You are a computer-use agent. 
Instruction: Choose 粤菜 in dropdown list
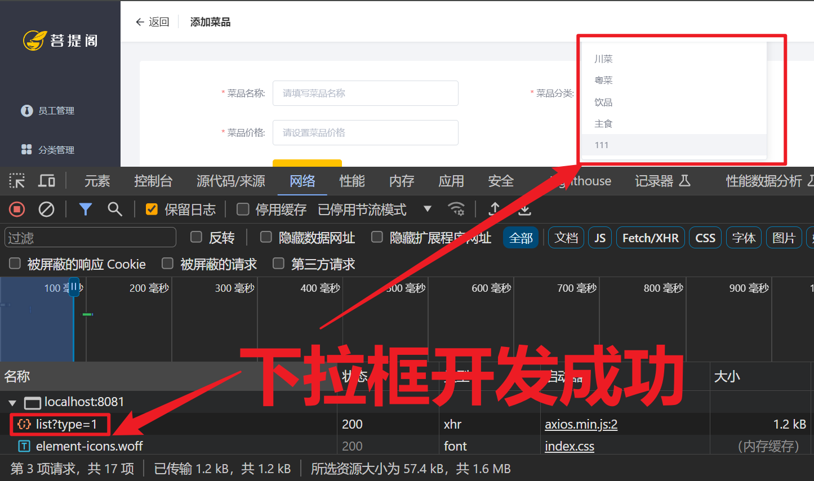tap(674, 80)
